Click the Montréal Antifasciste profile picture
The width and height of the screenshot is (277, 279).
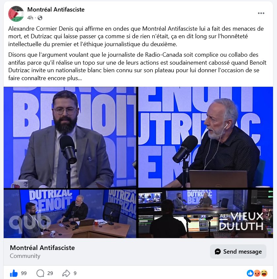pos(16,14)
